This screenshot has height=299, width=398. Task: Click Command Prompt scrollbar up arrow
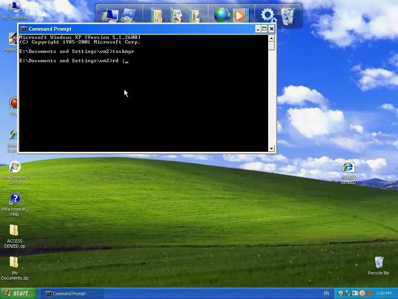271,38
